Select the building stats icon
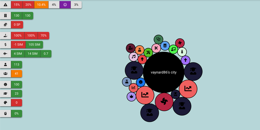The width and height of the screenshot is (260, 130). (x=5, y=16)
